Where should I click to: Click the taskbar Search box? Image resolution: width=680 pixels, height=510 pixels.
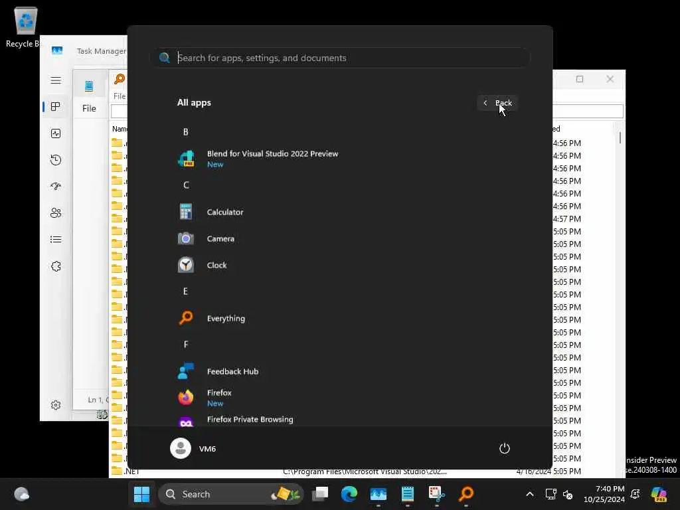231,494
